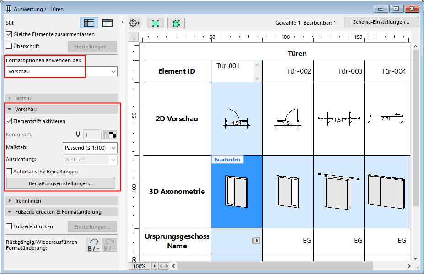424x274 pixels.
Task: Collapse the Vorschau section
Action: point(62,109)
